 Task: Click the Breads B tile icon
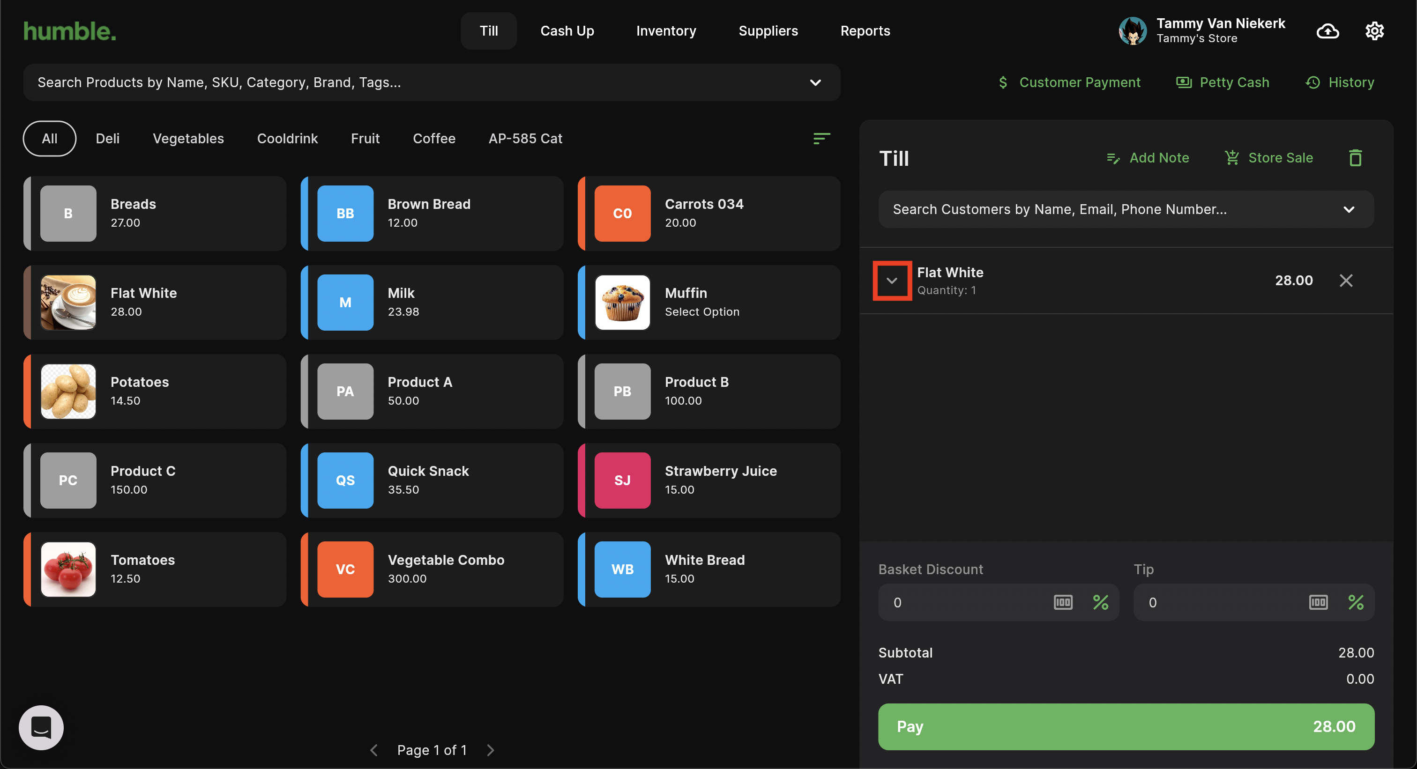[x=68, y=213]
